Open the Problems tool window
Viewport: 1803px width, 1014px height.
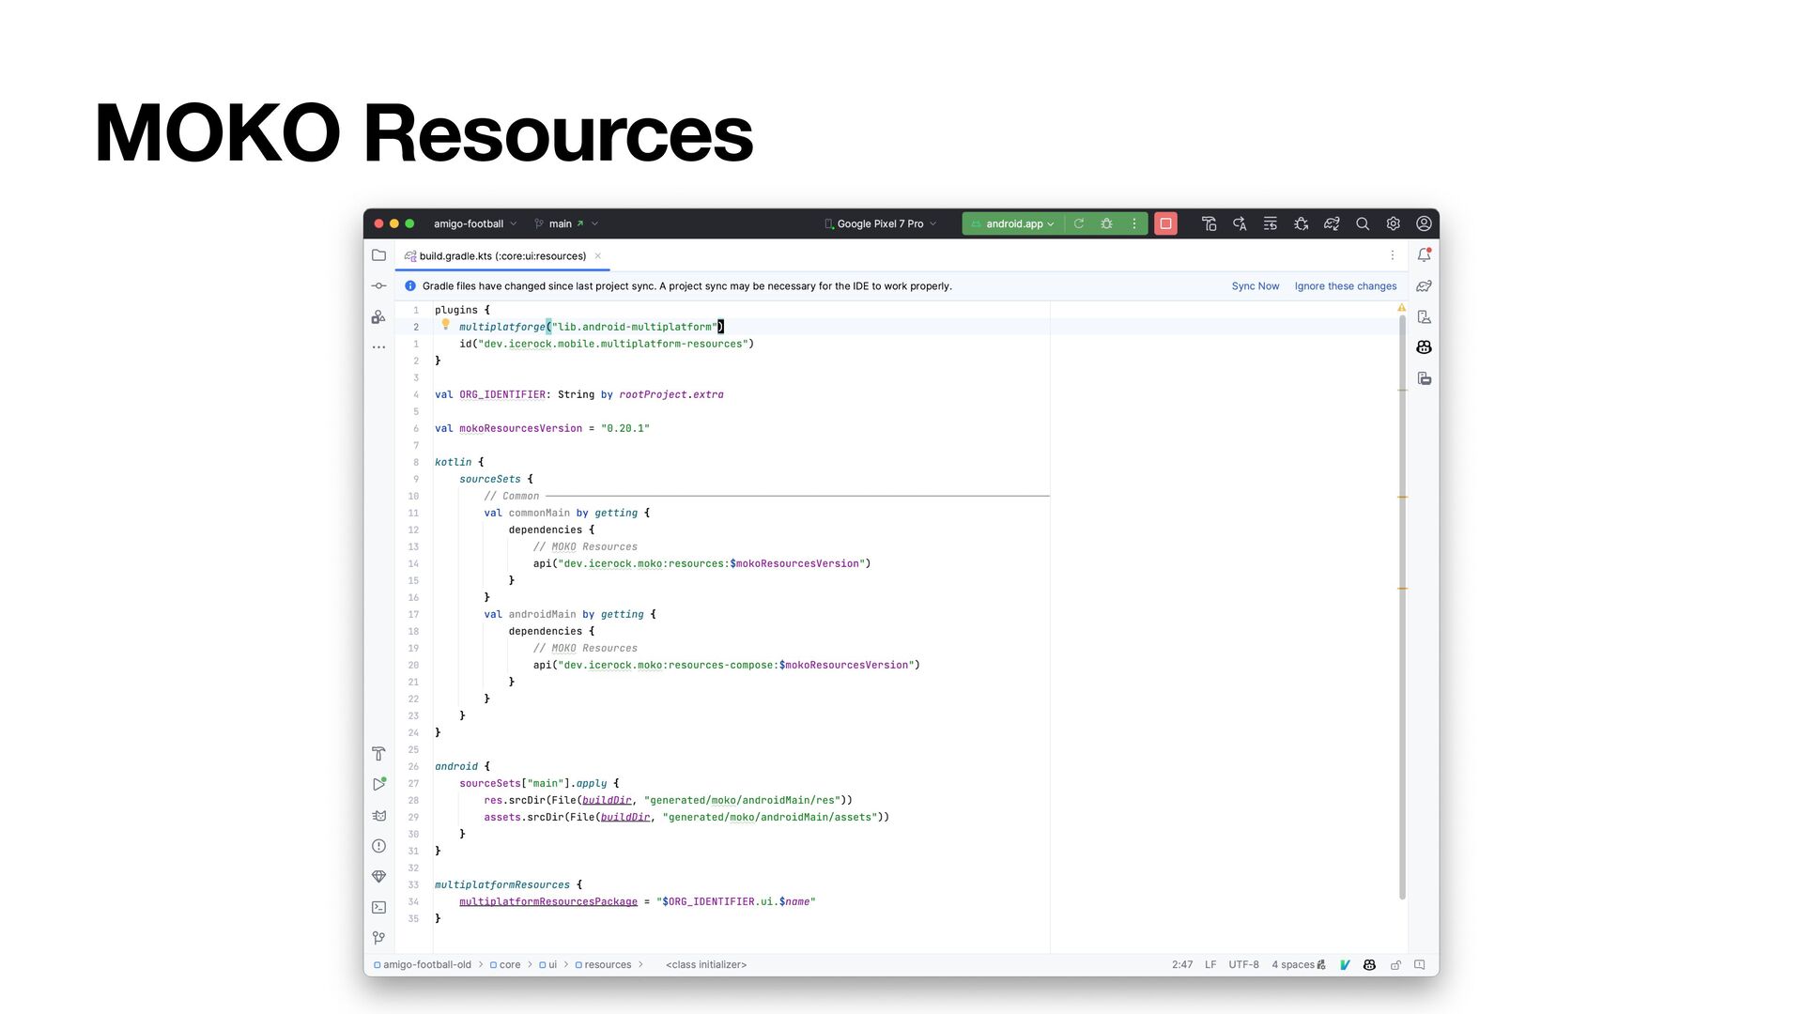point(378,846)
